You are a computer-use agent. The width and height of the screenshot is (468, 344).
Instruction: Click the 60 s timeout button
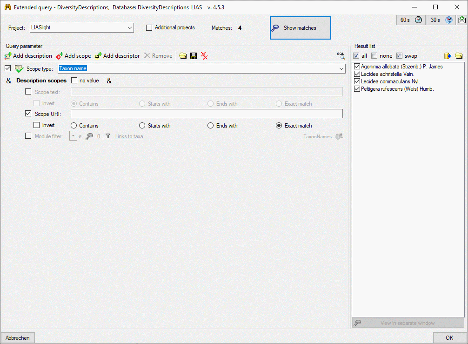[x=410, y=20]
